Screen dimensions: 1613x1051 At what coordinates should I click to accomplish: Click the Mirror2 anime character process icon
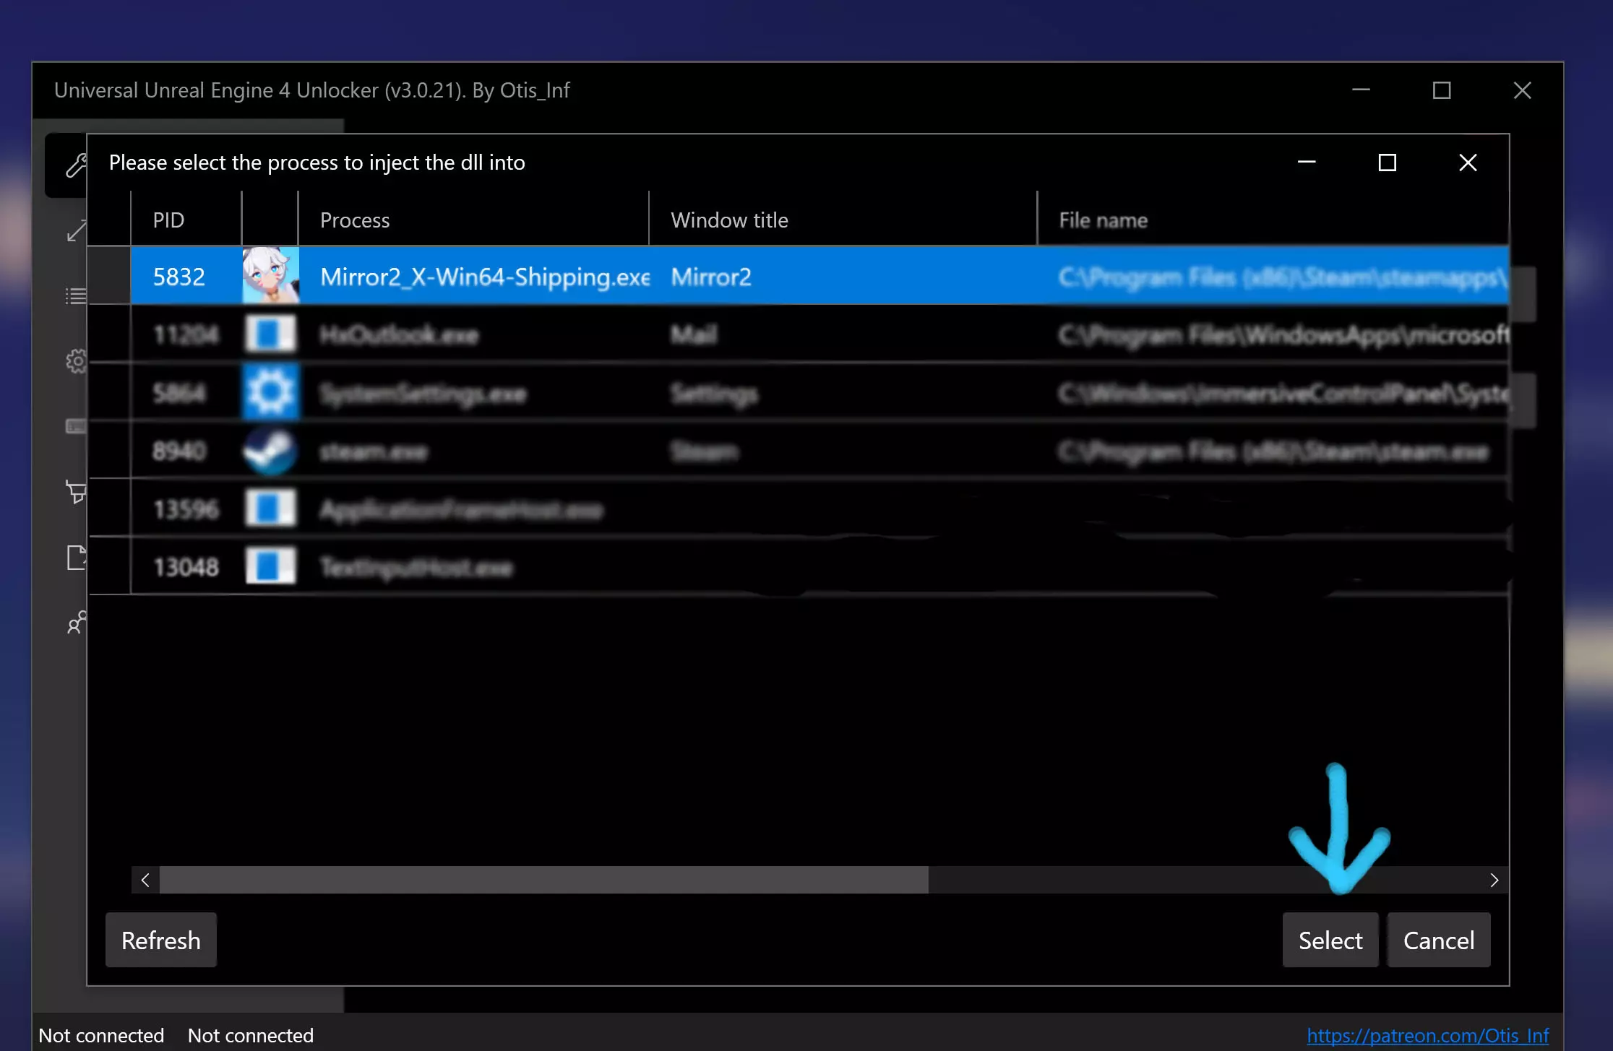pyautogui.click(x=270, y=276)
